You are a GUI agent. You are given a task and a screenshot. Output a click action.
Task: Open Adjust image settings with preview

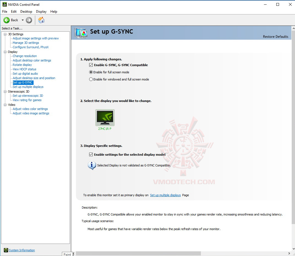[36, 38]
